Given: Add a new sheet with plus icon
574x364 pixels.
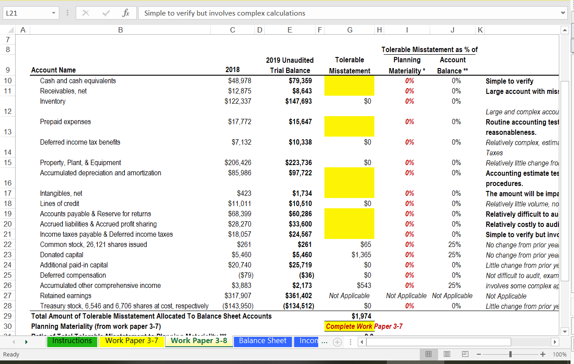Looking at the screenshot, I should pos(337,342).
